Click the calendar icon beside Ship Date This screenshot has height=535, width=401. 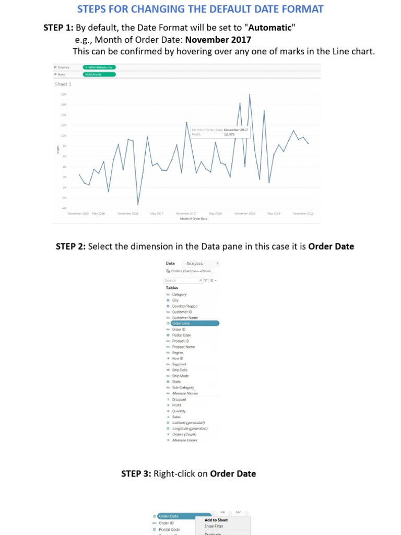[168, 370]
